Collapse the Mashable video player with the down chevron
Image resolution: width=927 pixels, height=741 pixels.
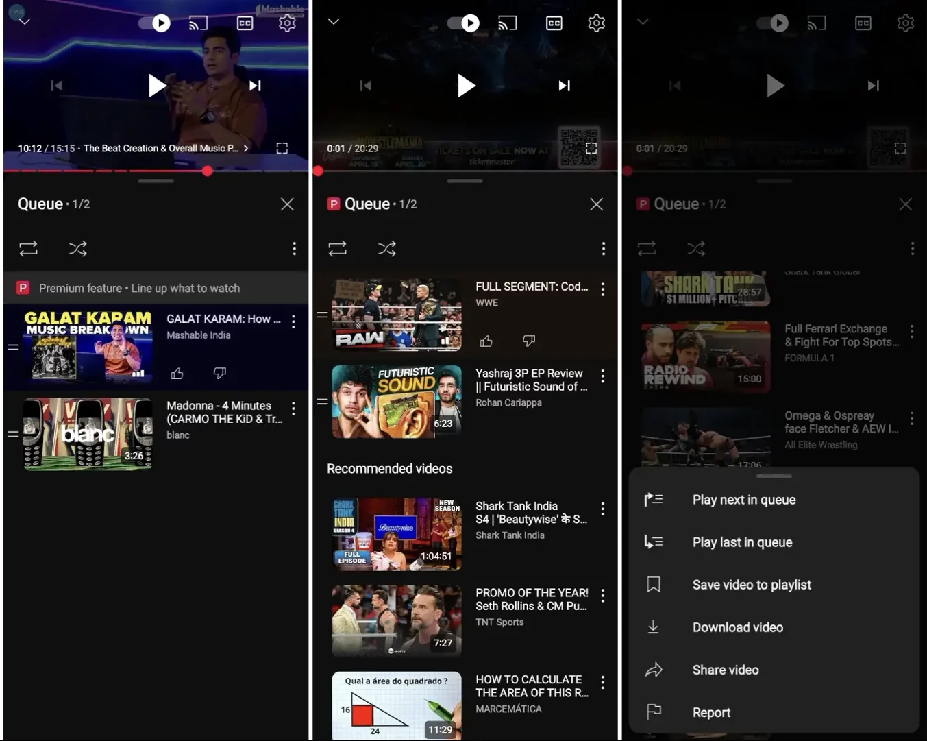24,22
